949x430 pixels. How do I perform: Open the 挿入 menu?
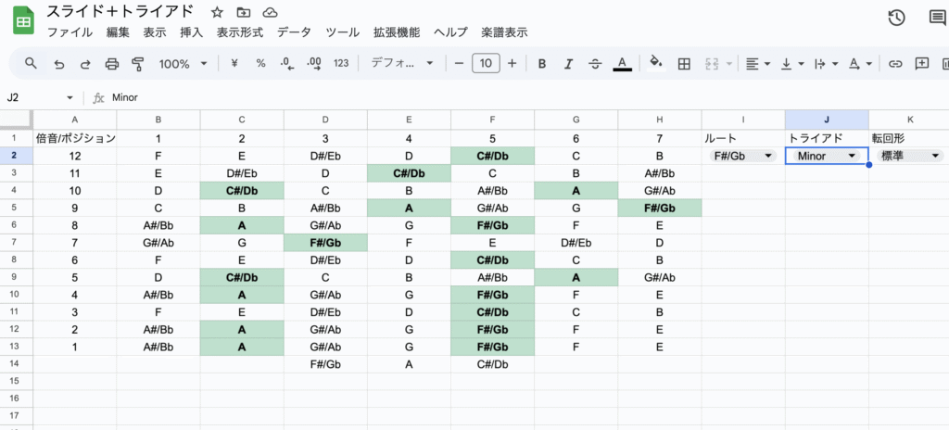click(x=191, y=32)
